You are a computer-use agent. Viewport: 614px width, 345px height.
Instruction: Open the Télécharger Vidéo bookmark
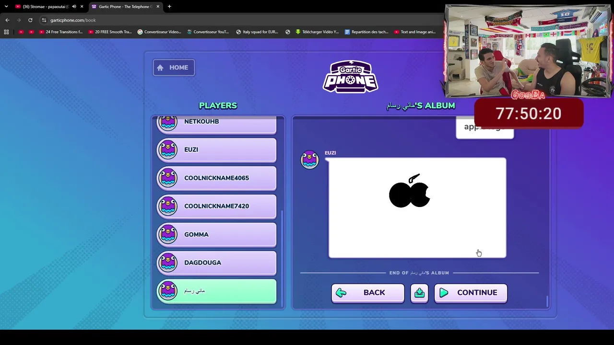click(x=317, y=32)
